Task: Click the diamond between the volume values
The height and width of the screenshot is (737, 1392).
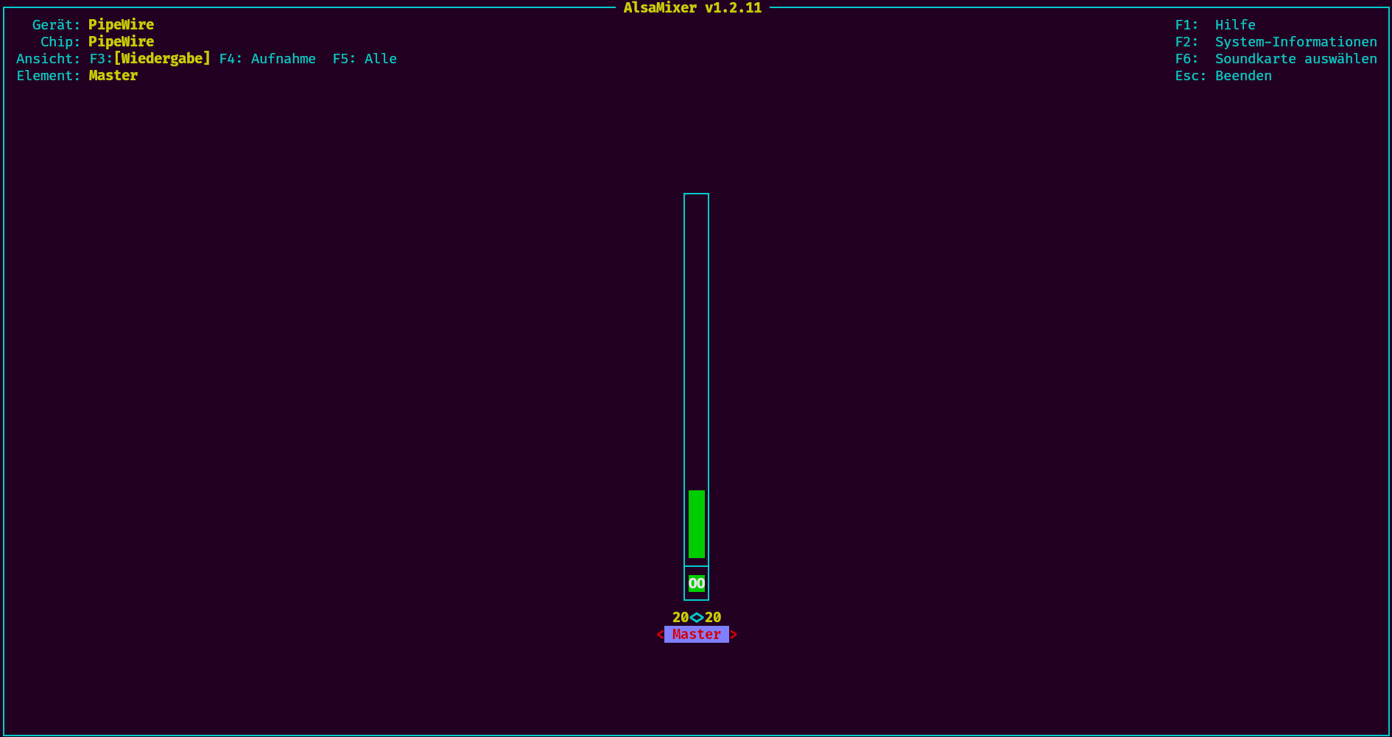Action: click(696, 618)
